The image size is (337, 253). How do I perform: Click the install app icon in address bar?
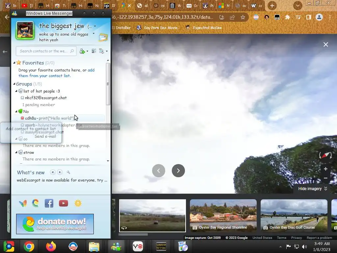(222, 17)
